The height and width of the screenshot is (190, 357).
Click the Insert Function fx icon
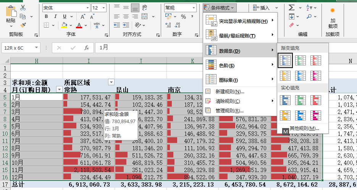pyautogui.click(x=87, y=48)
